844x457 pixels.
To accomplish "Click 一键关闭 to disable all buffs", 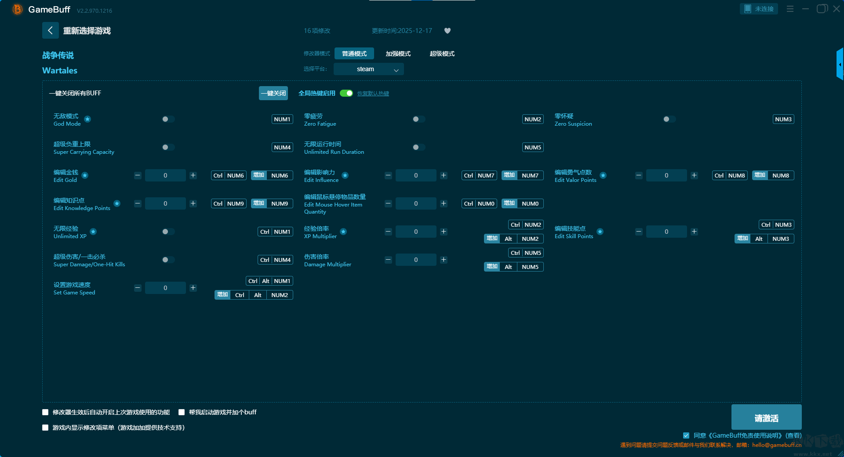I will (x=273, y=93).
